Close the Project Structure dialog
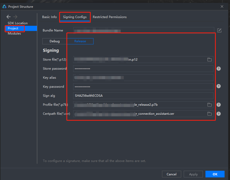 tap(222, 7)
